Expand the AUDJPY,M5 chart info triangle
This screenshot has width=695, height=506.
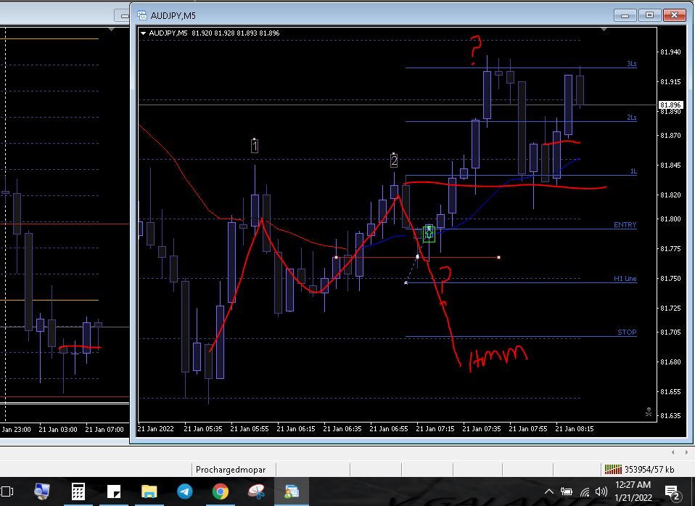point(144,33)
